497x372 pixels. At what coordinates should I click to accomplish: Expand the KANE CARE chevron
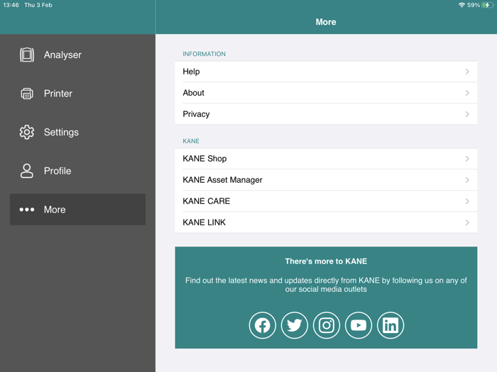pyautogui.click(x=467, y=201)
